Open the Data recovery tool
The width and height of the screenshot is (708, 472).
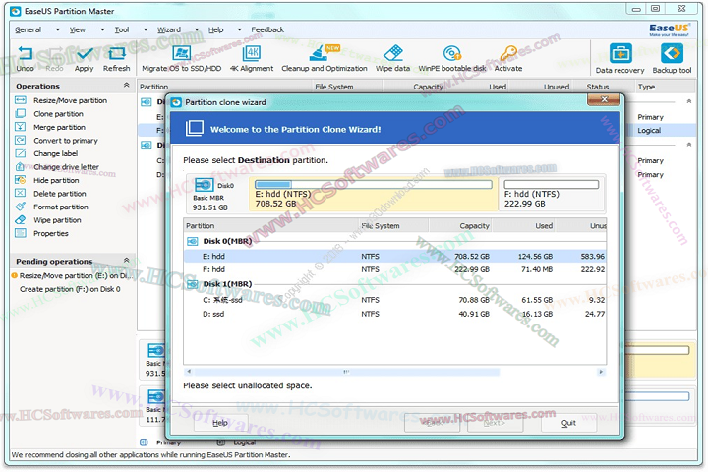tap(619, 59)
